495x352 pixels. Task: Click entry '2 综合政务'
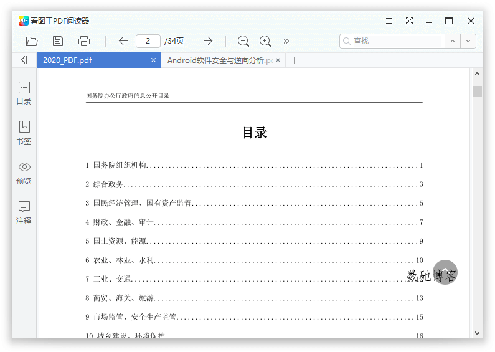click(x=254, y=184)
